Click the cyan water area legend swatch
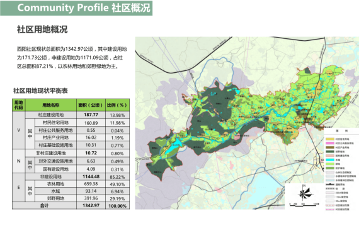359x226 pixels. click(329, 160)
